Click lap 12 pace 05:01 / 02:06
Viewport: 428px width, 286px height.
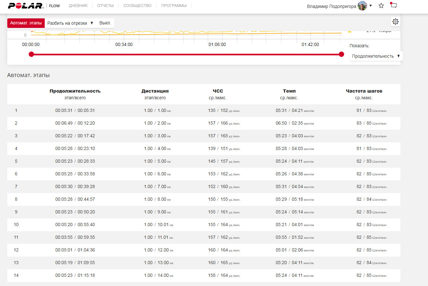coord(295,250)
